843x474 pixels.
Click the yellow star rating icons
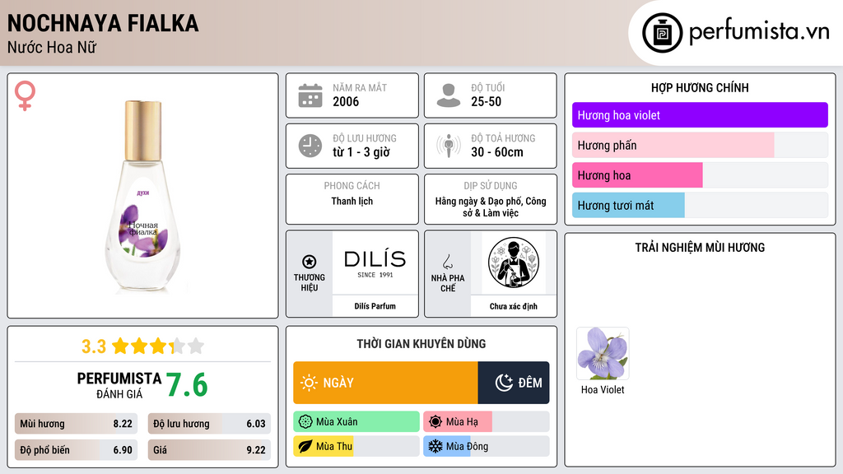pyautogui.click(x=158, y=346)
